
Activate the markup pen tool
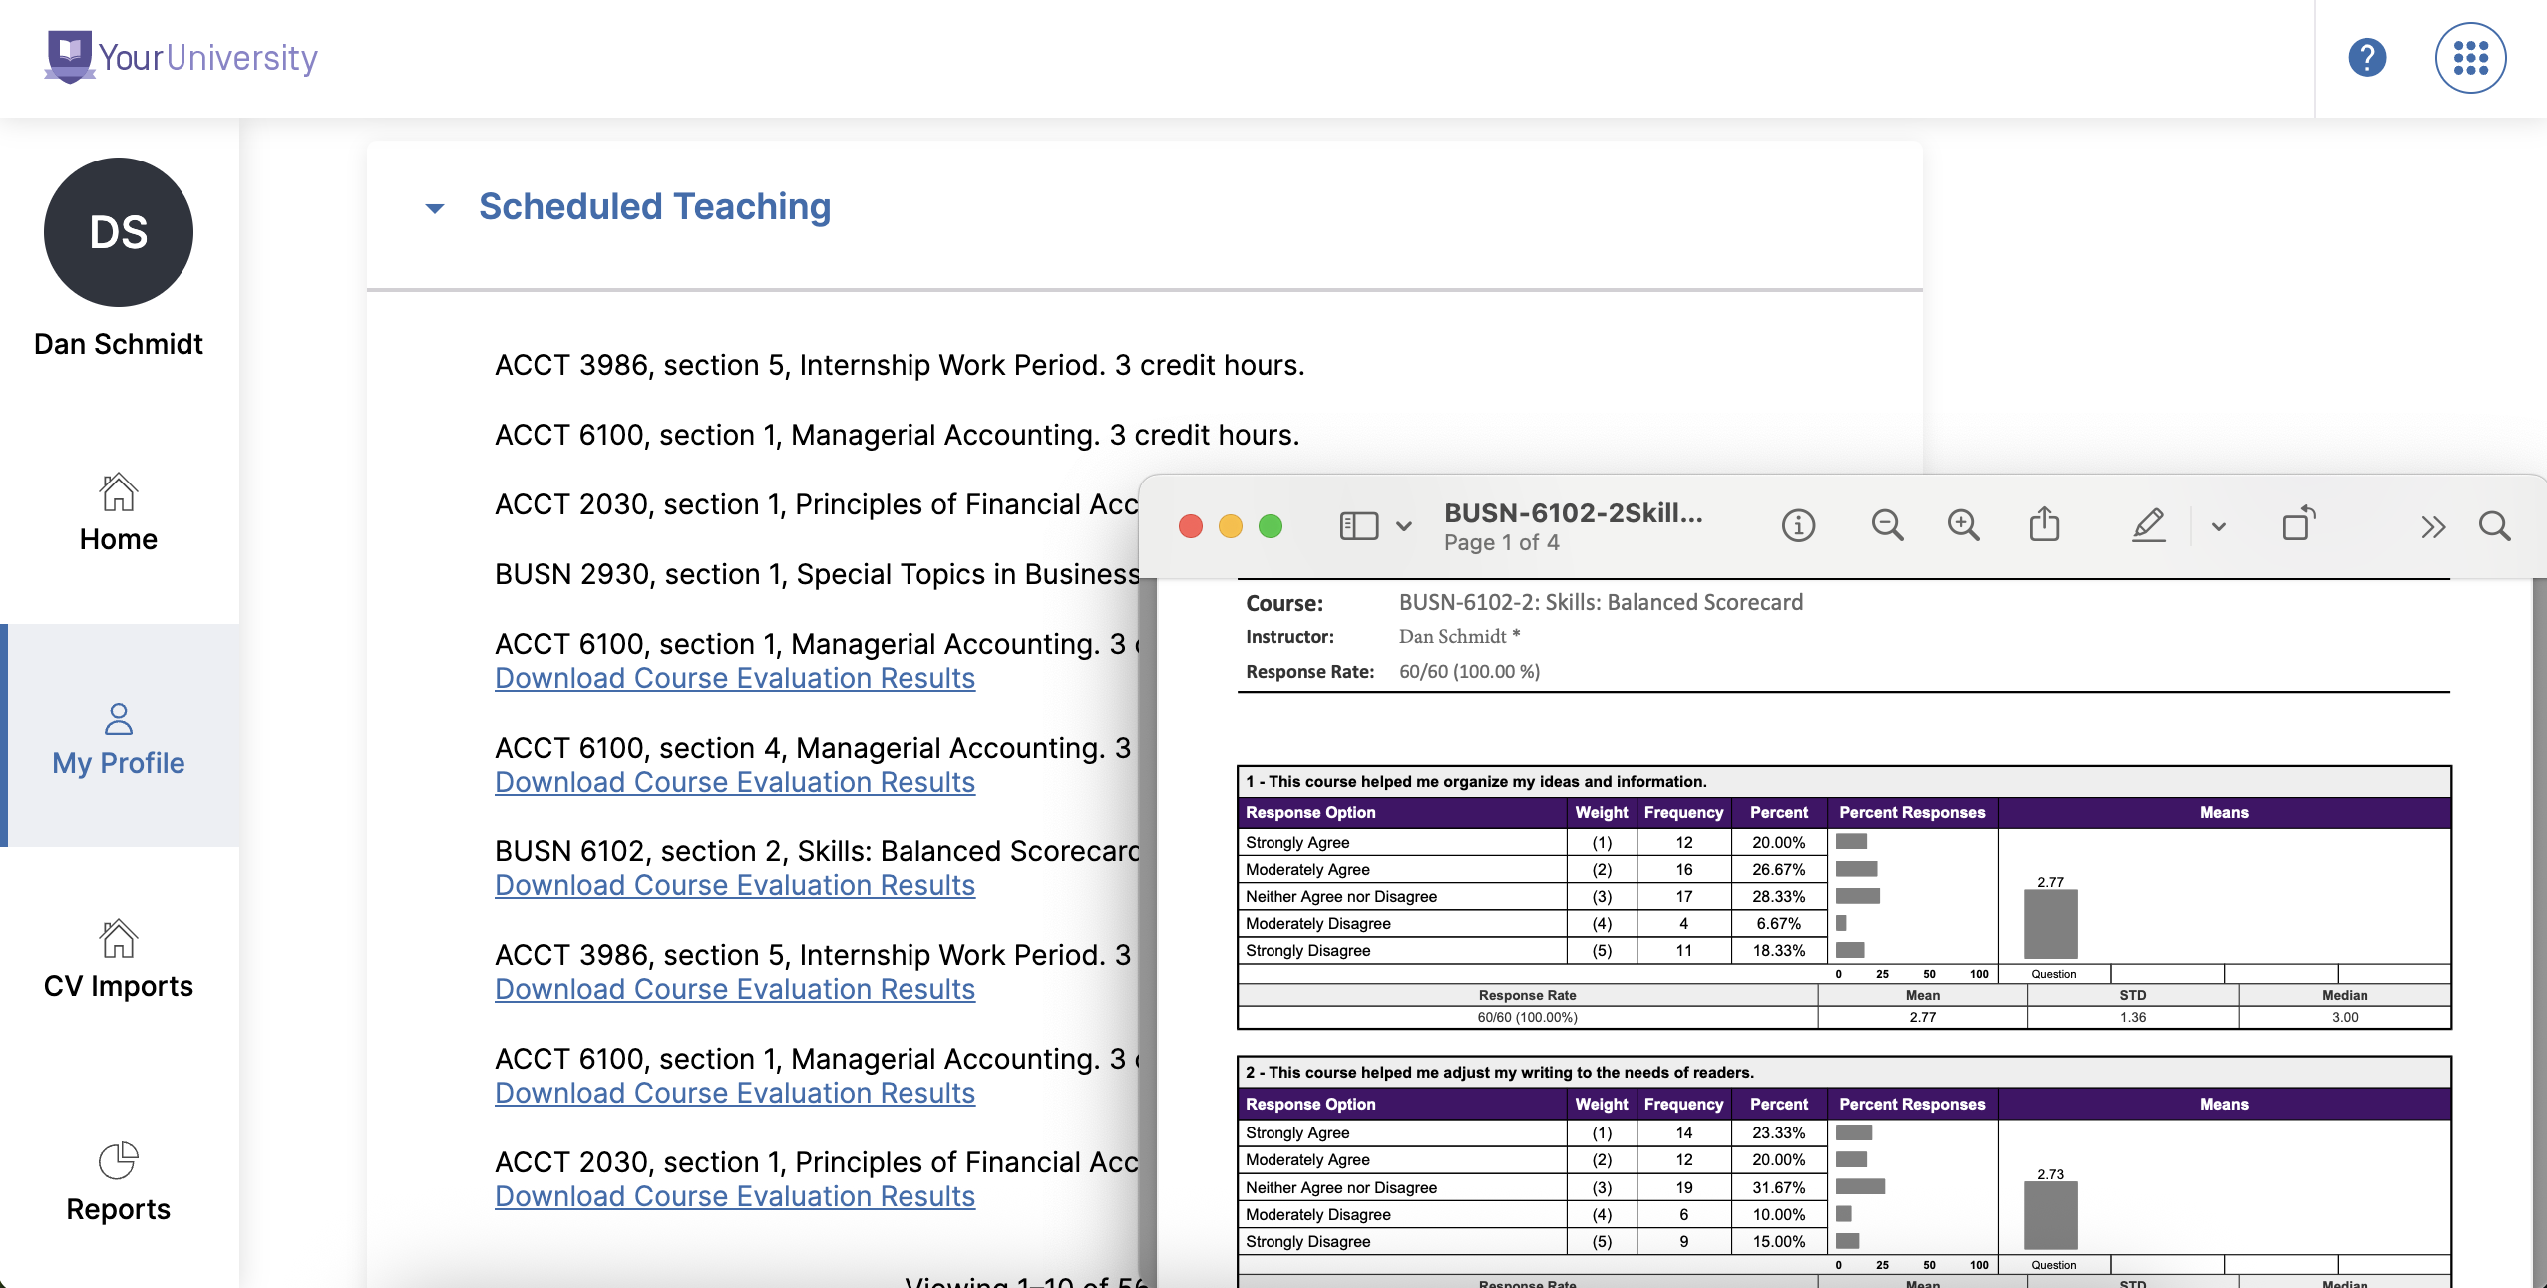pos(2148,525)
